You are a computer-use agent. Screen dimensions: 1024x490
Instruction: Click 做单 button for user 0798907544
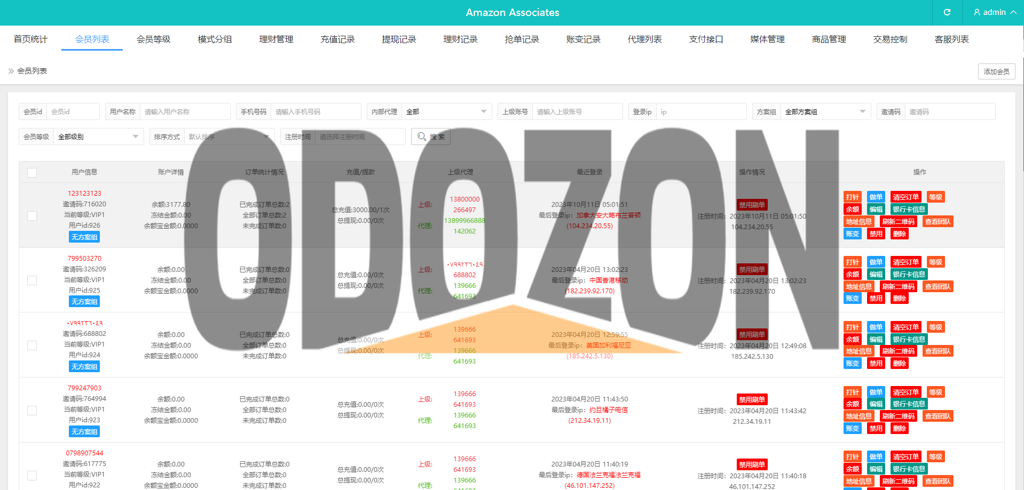876,456
